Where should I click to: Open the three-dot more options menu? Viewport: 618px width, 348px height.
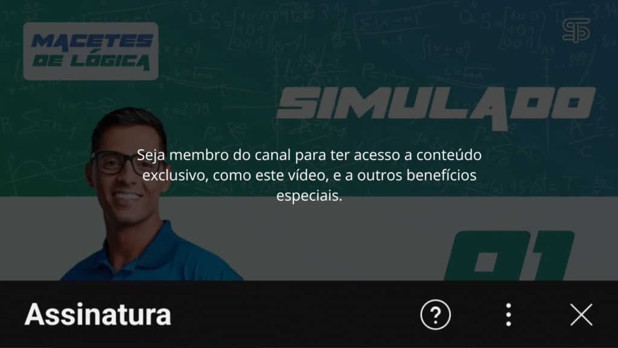point(508,314)
